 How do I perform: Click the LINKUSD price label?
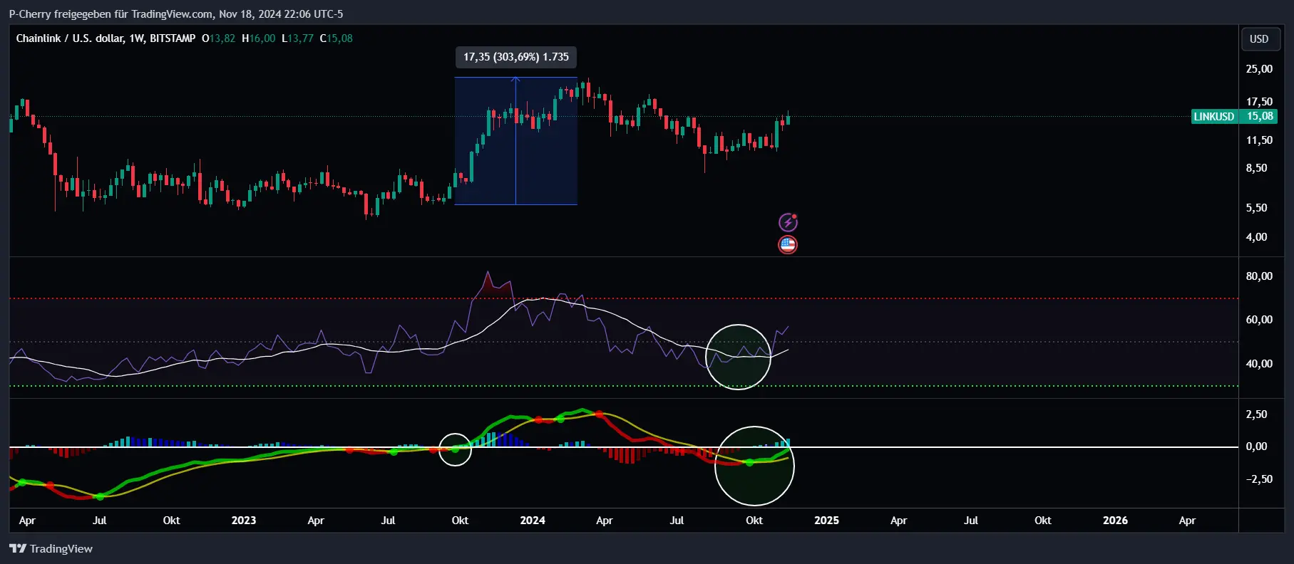point(1213,116)
